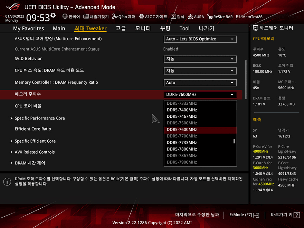304x228 pixels.
Task: Click 한국어 language label
Action: pos(74,17)
